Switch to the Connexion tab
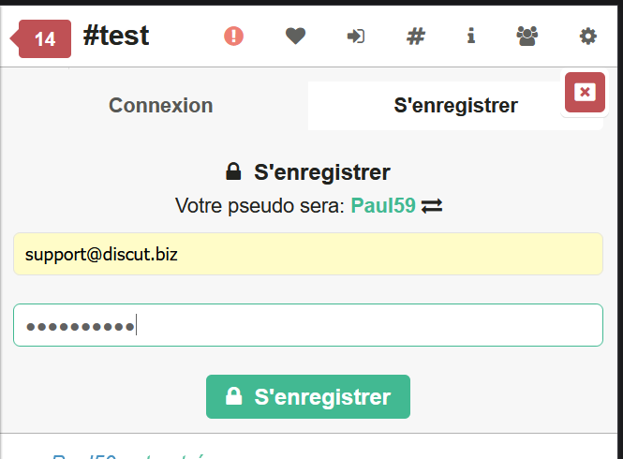The width and height of the screenshot is (623, 459). 160,106
